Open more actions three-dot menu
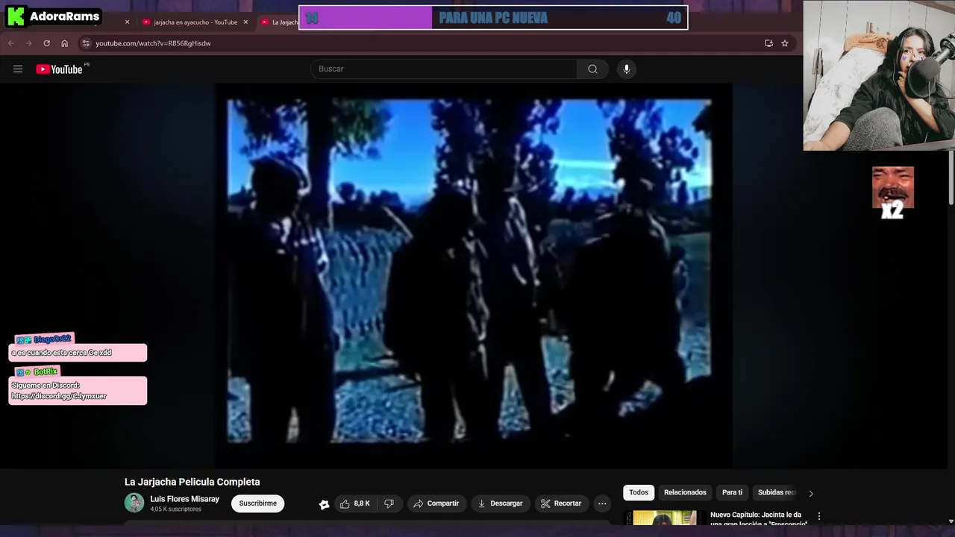Screen dimensions: 955x537 click(x=602, y=503)
